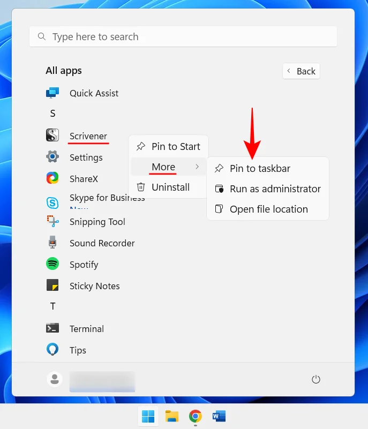This screenshot has width=368, height=429.
Task: Open the Snipping Tool icon
Action: point(52,221)
